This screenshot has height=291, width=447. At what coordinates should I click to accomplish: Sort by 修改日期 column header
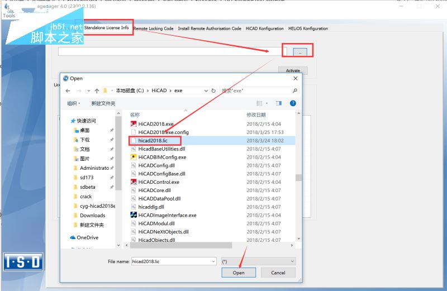[x=256, y=115]
